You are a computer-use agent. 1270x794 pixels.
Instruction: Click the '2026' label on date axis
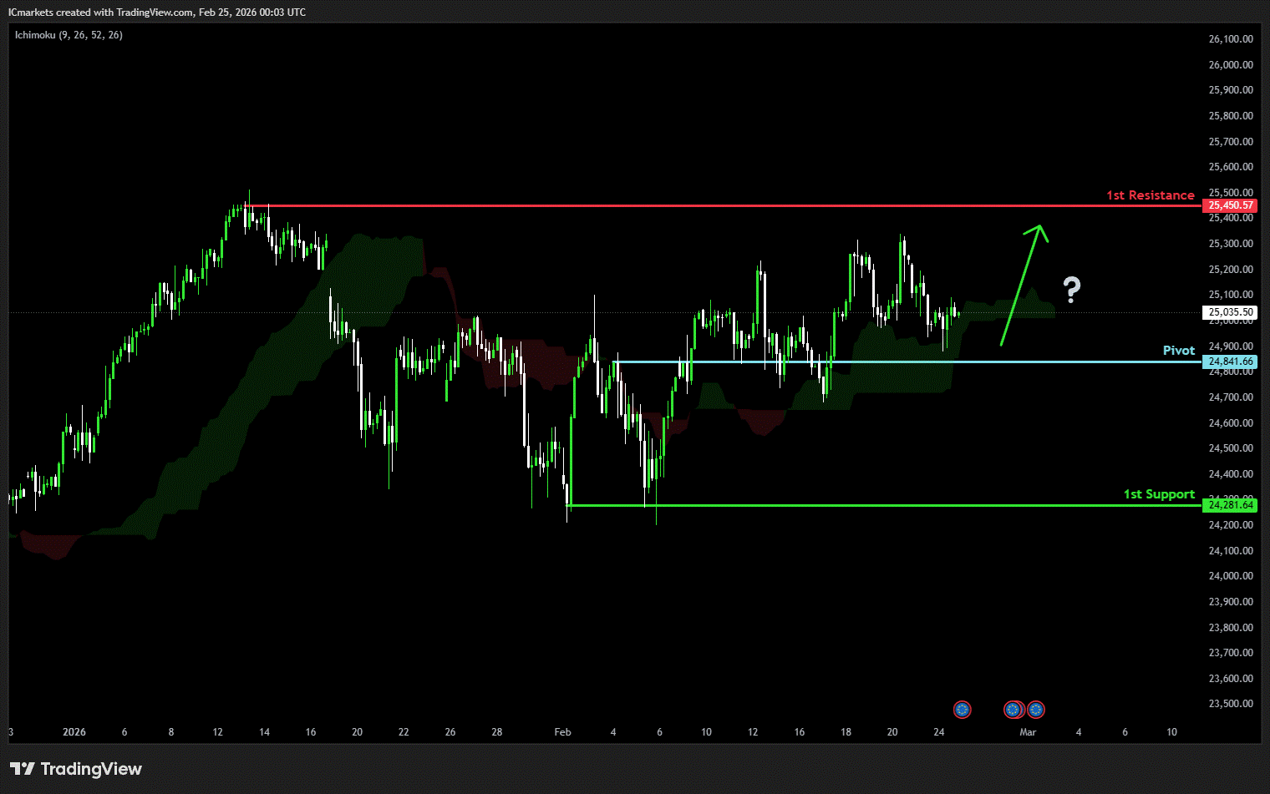point(74,732)
